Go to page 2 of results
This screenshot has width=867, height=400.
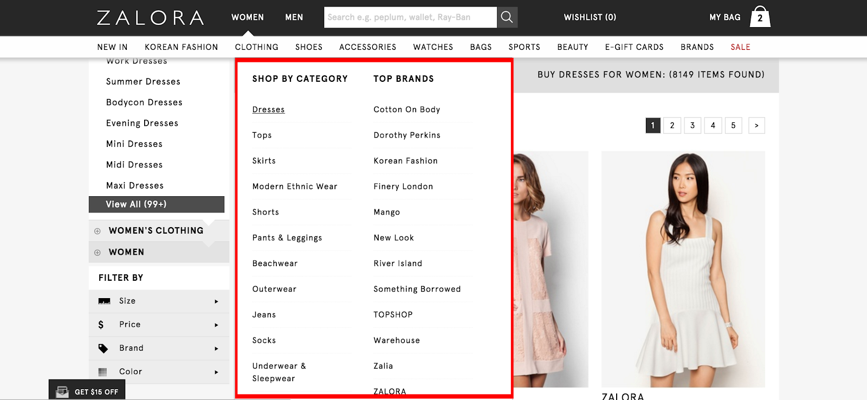(x=672, y=126)
